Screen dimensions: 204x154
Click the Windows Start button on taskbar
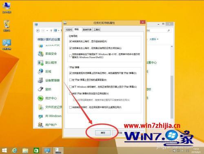(4, 150)
